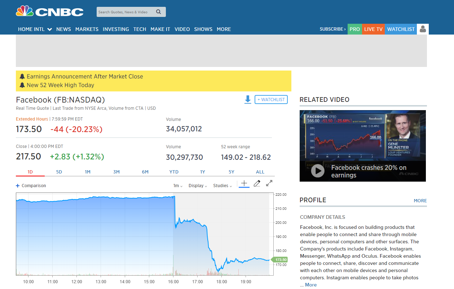The width and height of the screenshot is (454, 289).
Task: Open the INVESTING menu
Action: tap(116, 29)
